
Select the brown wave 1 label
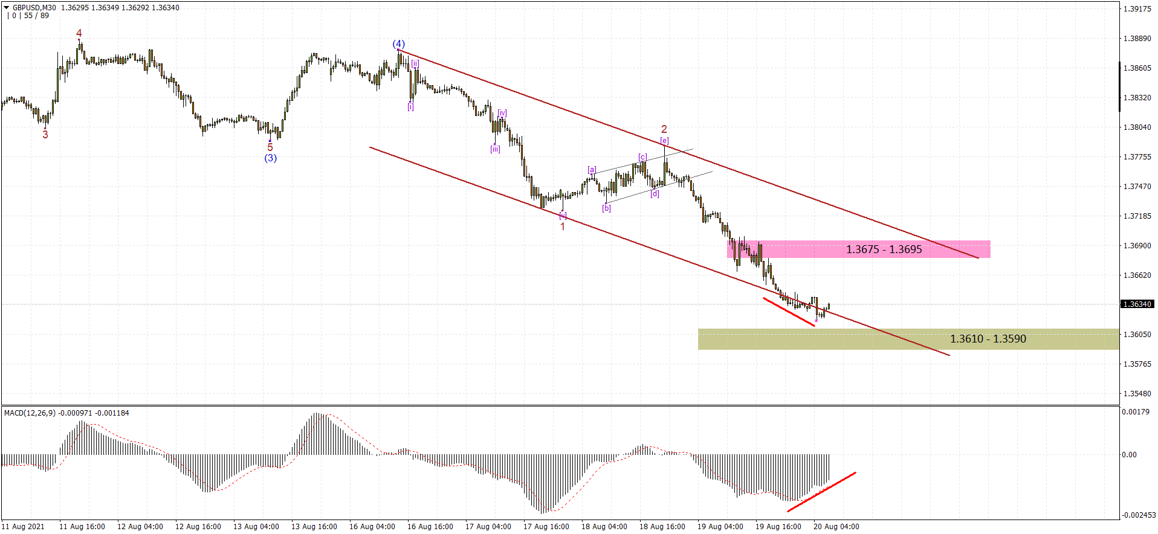tap(563, 227)
